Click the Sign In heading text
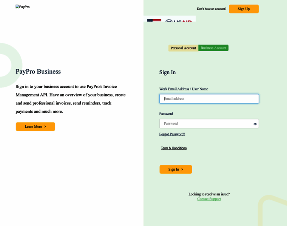Image resolution: width=287 pixels, height=226 pixels. click(x=167, y=72)
